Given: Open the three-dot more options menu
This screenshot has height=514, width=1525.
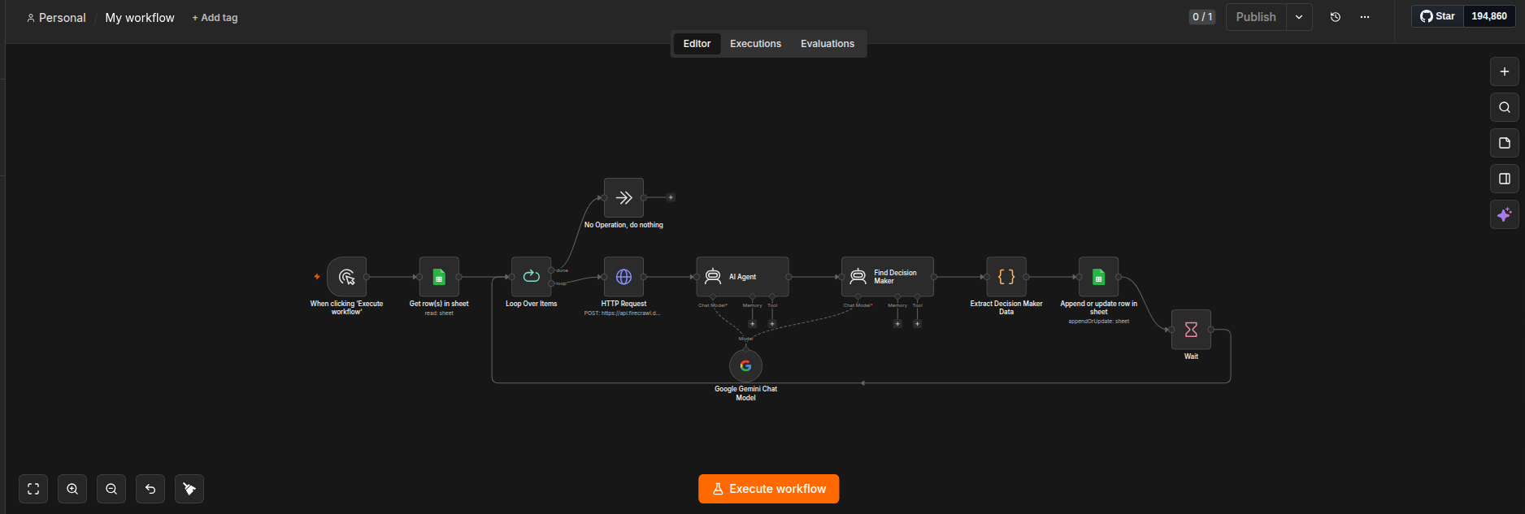Looking at the screenshot, I should 1365,17.
